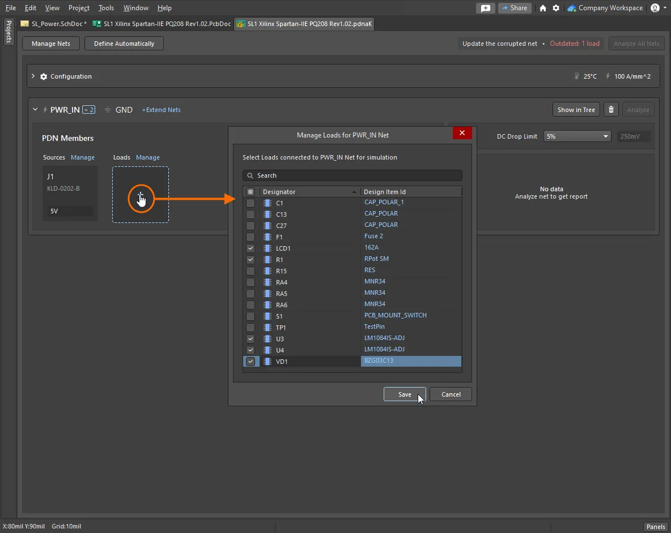Image resolution: width=671 pixels, height=533 pixels.
Task: Click the +2 badge next to PWR_IN
Action: point(89,110)
